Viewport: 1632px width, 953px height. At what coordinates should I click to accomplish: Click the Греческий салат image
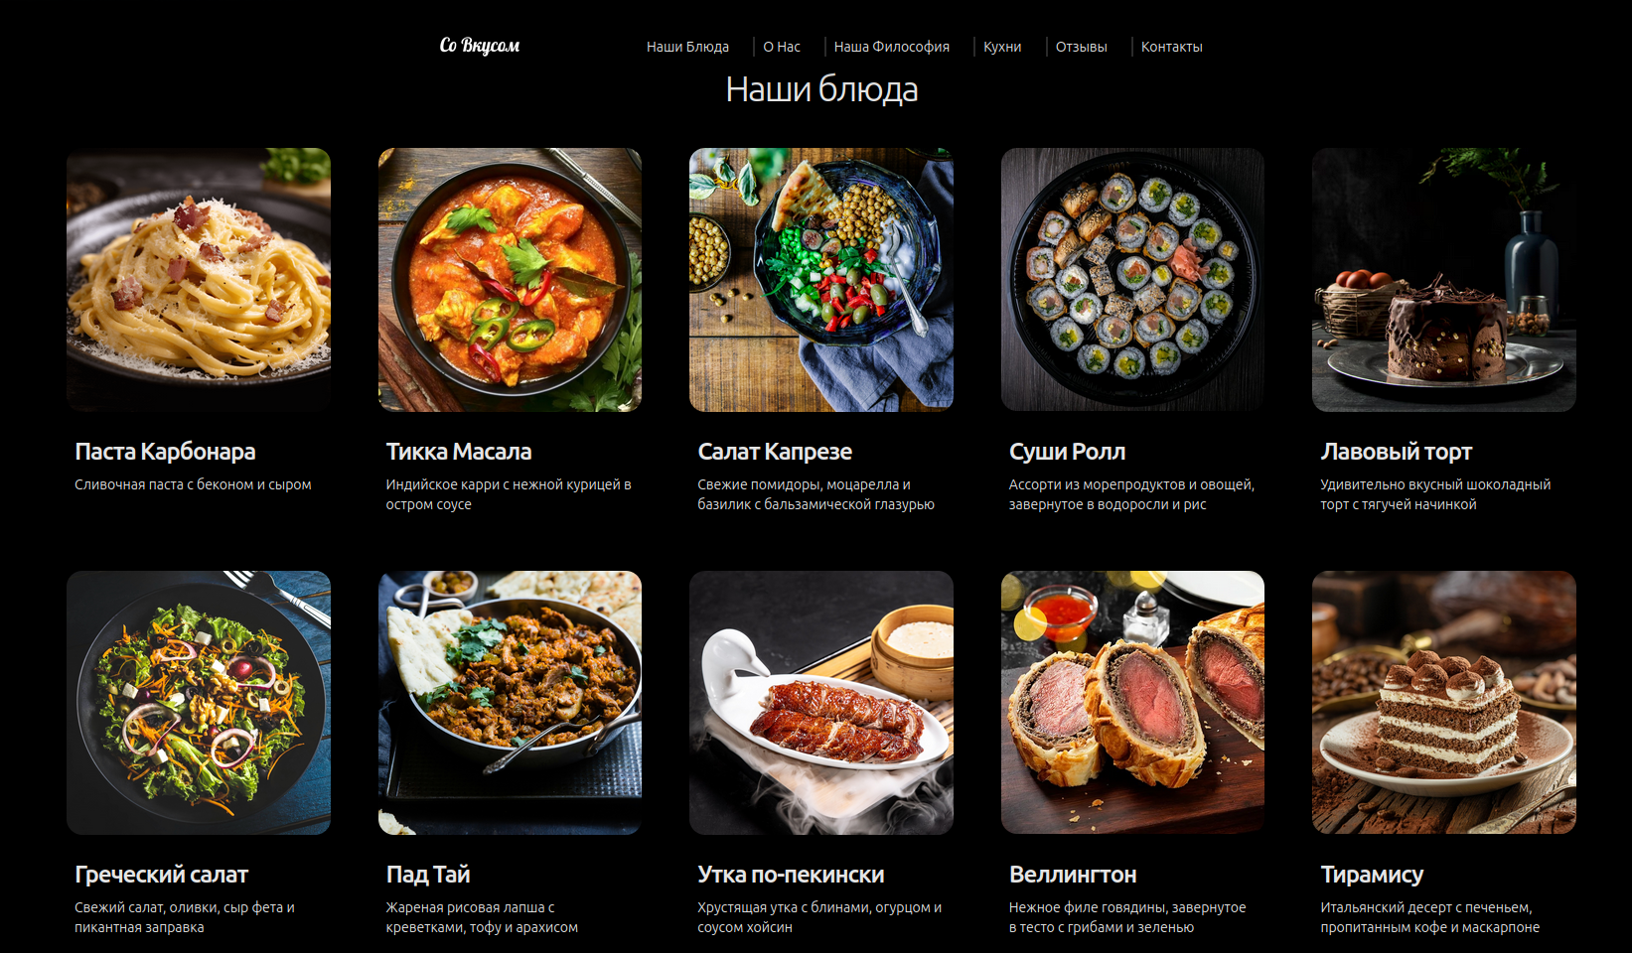pos(199,703)
